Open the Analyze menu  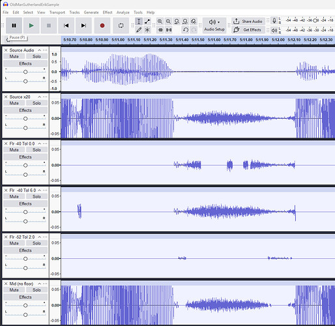click(123, 12)
